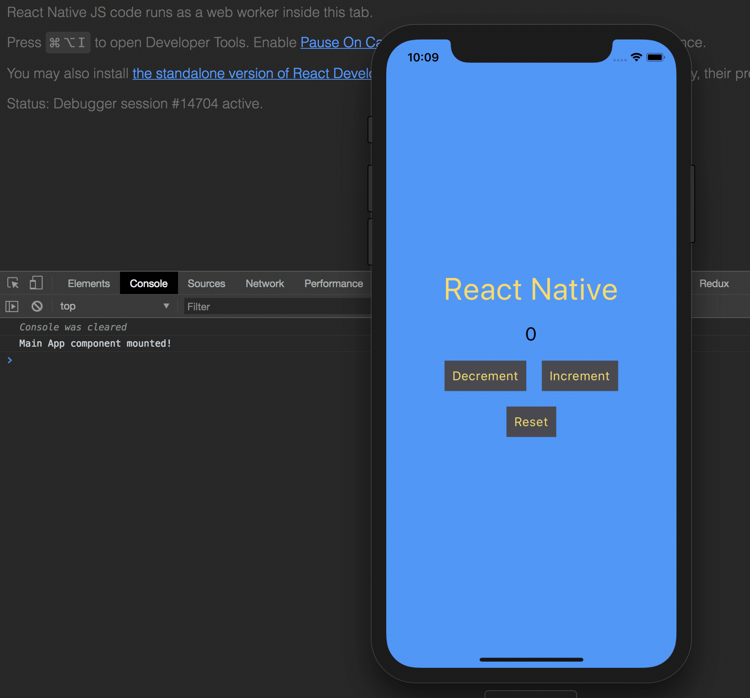Expand the frame selector arrow next to 'top'
The height and width of the screenshot is (698, 750).
pyautogui.click(x=166, y=306)
